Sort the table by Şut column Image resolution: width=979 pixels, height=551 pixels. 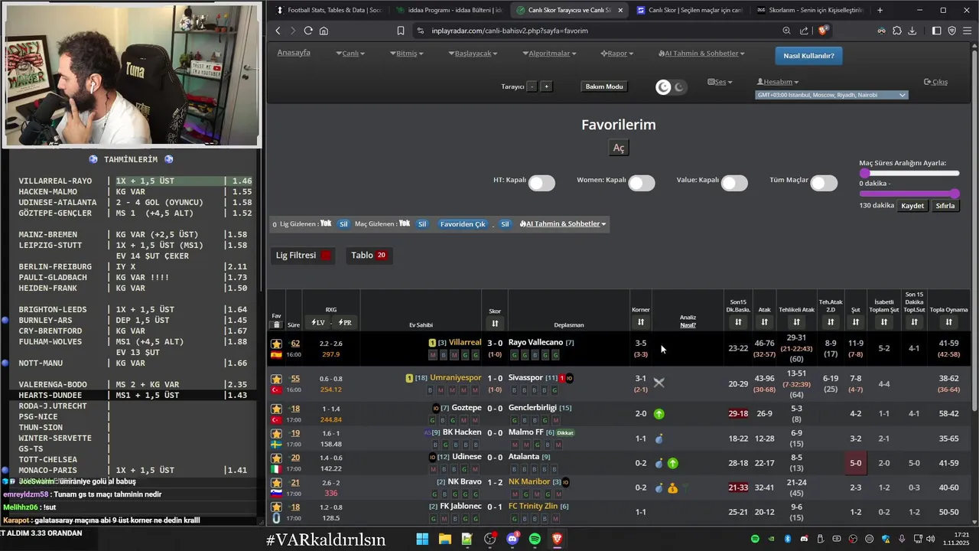(856, 322)
